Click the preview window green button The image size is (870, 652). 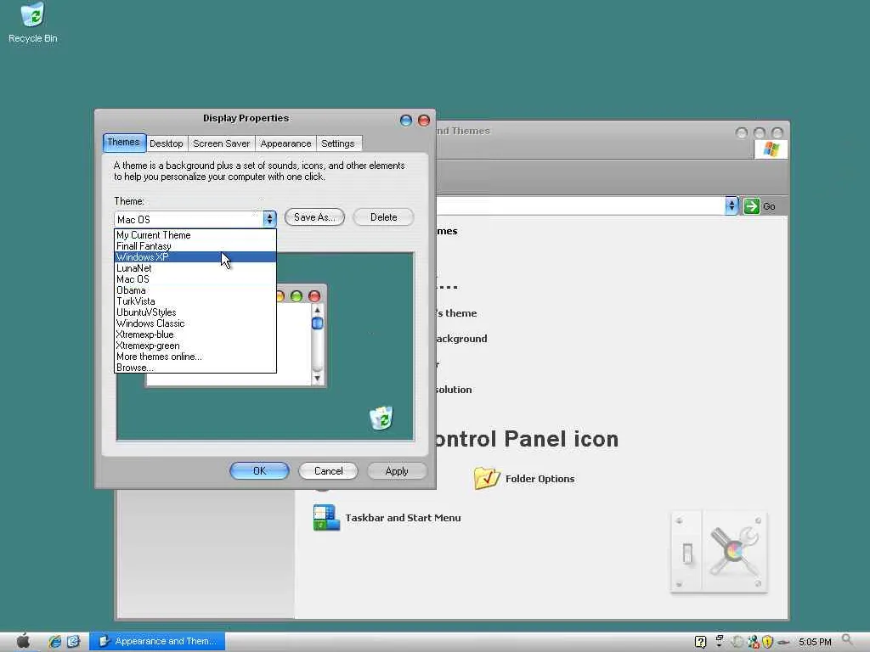[297, 296]
